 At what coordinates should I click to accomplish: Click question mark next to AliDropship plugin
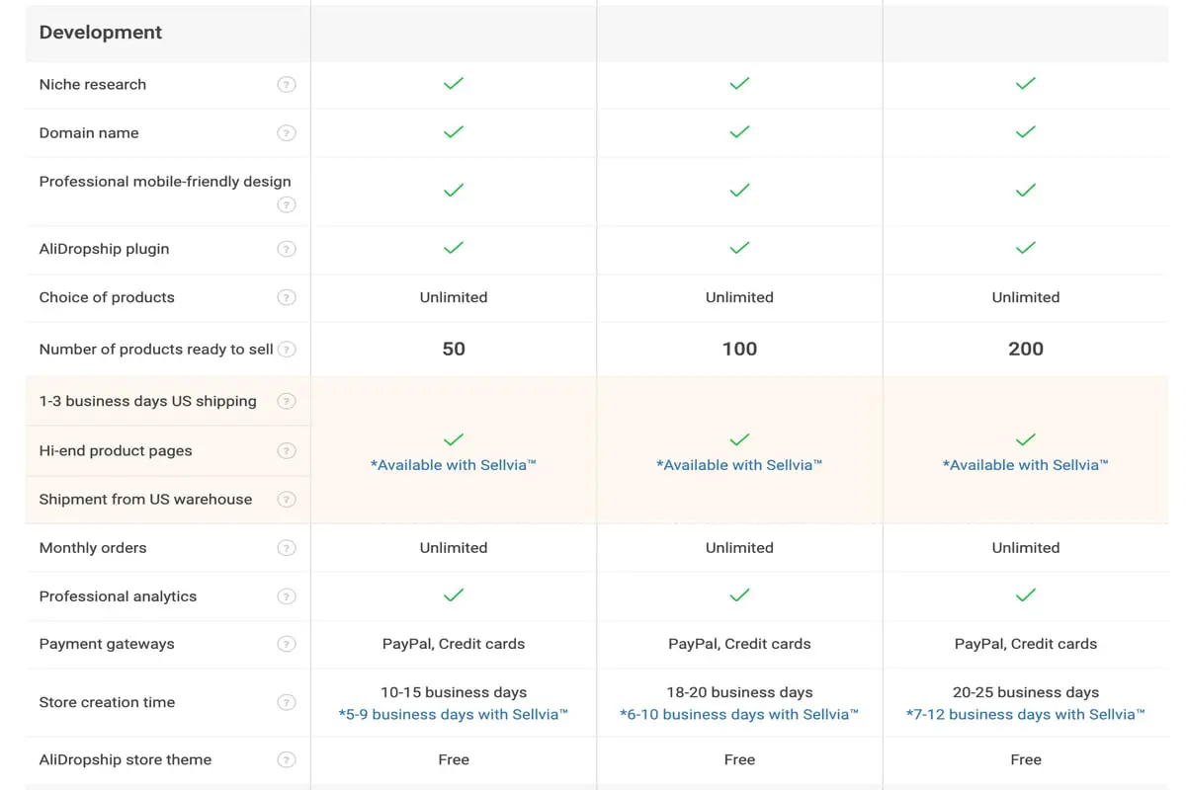pos(287,250)
